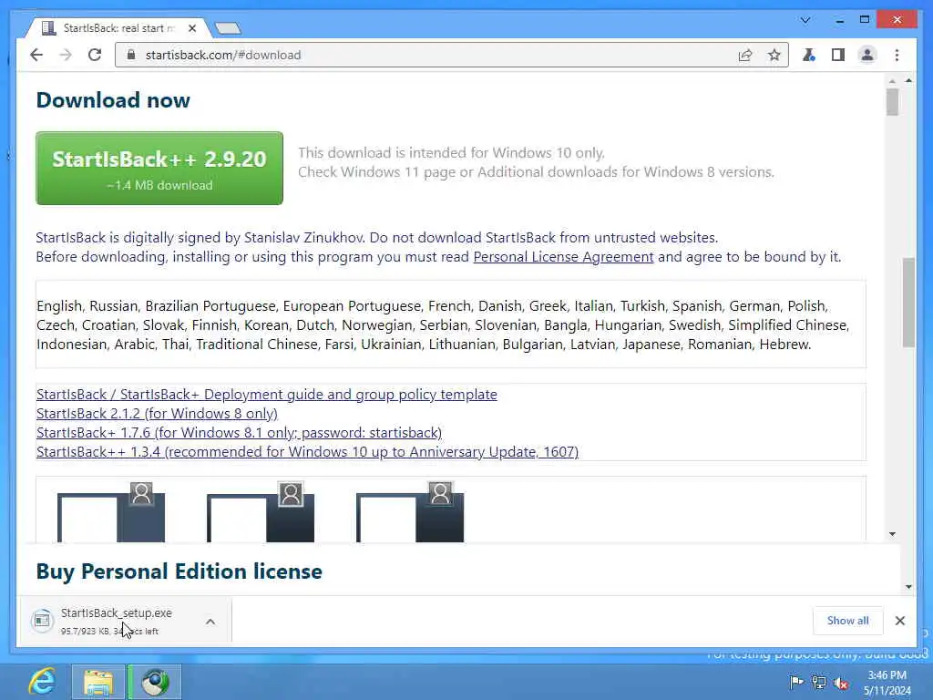This screenshot has height=700, width=933.
Task: Open StartIsBack 2.1.2 for Windows 8 link
Action: [157, 413]
